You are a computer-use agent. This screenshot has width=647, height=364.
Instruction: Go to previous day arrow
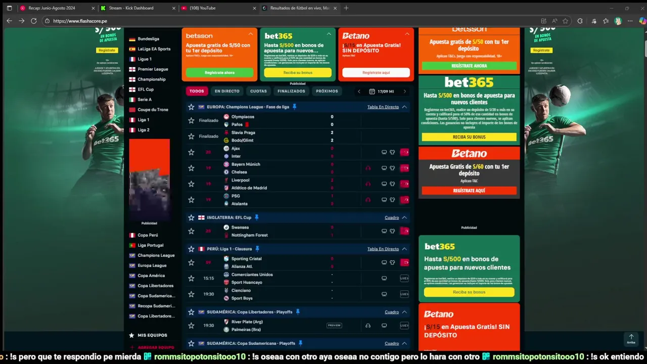(x=359, y=92)
